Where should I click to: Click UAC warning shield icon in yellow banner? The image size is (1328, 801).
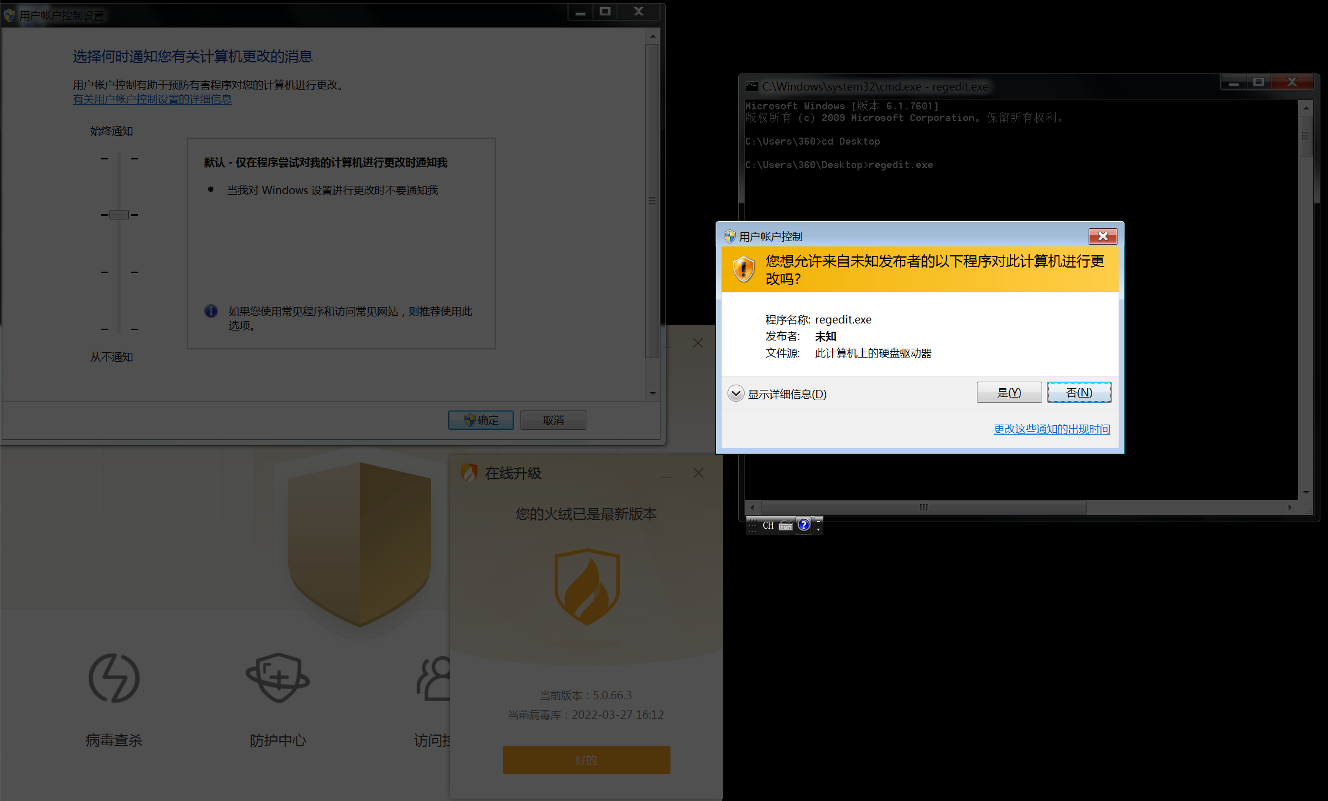[x=743, y=269]
